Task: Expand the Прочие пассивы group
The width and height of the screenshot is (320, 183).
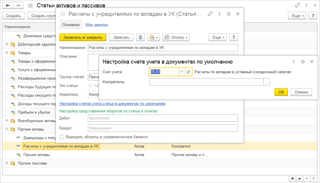Action: [7, 163]
